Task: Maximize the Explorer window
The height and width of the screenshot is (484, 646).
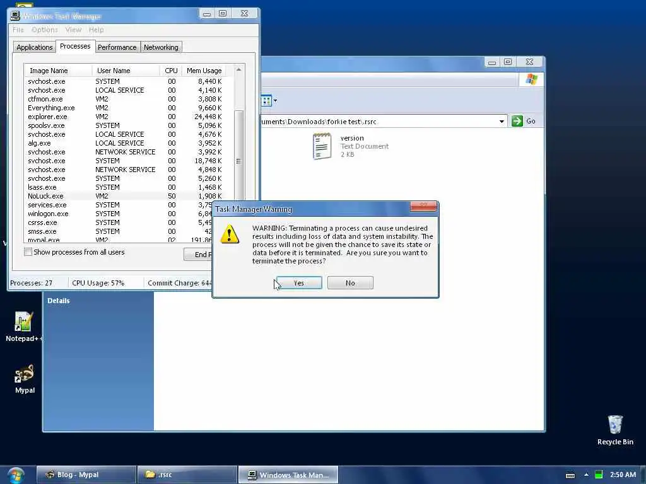Action: [508, 62]
